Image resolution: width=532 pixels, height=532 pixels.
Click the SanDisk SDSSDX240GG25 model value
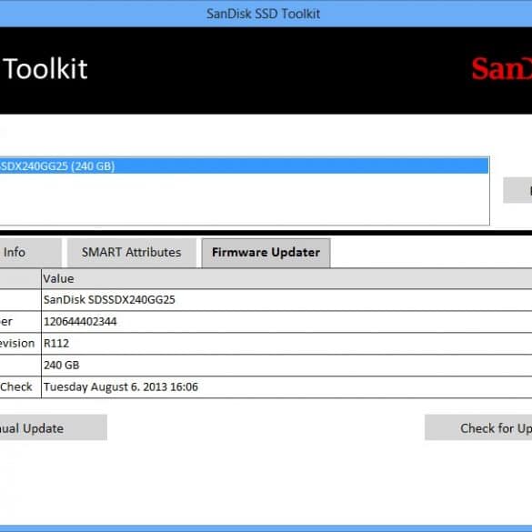click(109, 300)
